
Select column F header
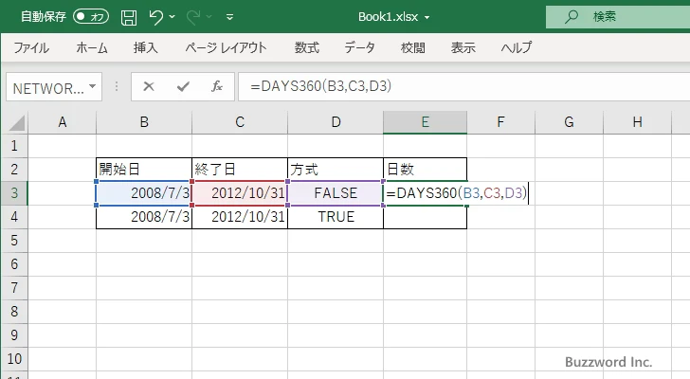pyautogui.click(x=500, y=122)
